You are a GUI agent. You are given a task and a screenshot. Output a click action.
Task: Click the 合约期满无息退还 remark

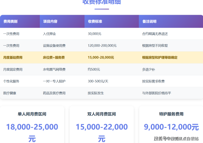(155, 34)
